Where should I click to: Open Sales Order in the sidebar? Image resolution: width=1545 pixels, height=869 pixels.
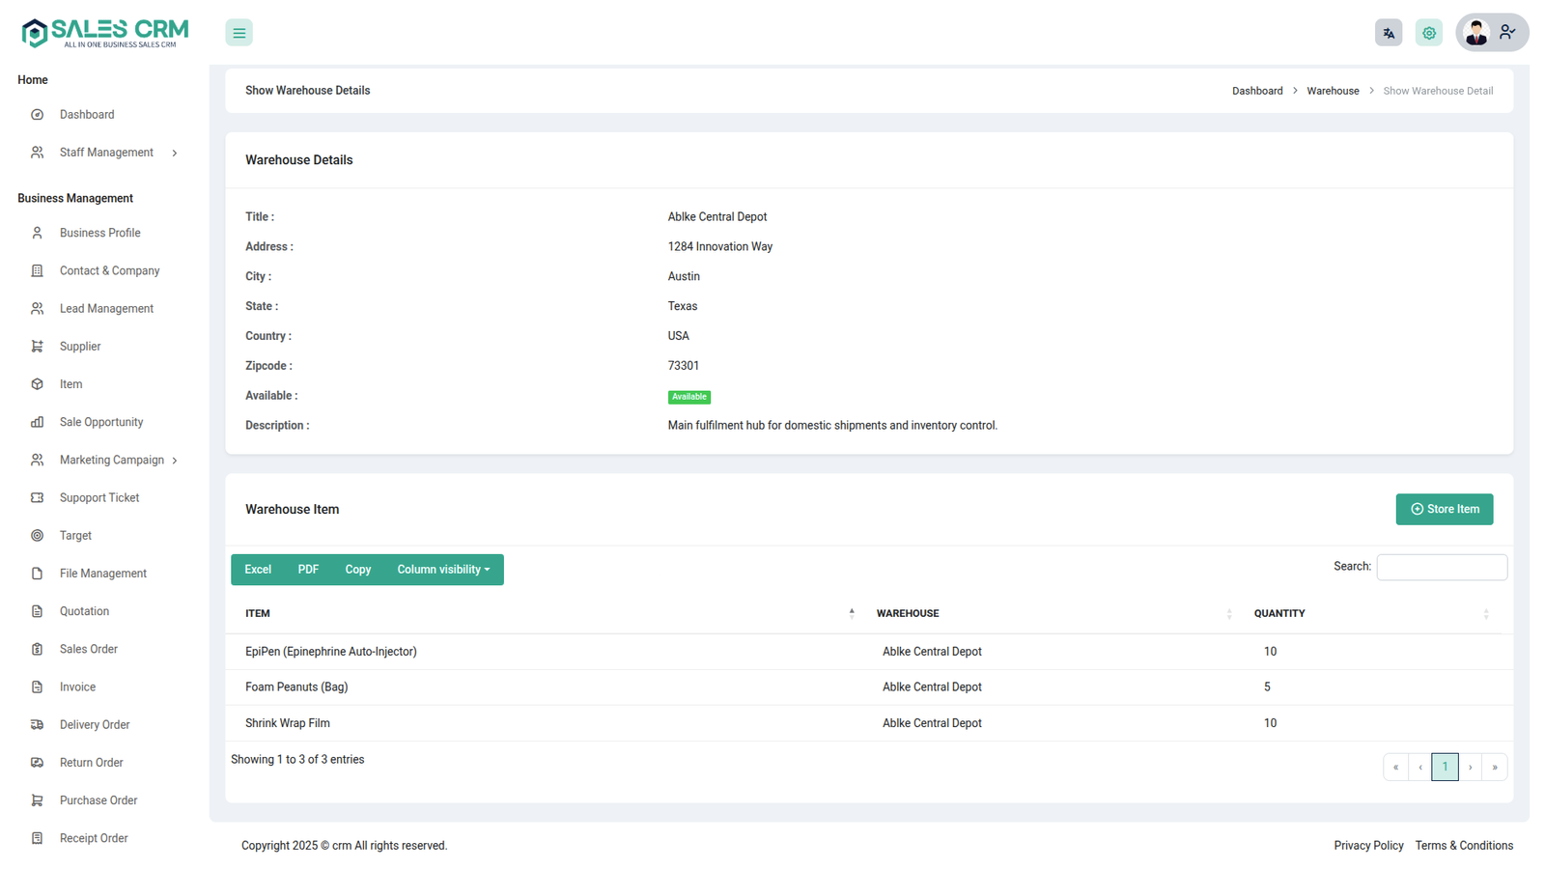click(89, 650)
